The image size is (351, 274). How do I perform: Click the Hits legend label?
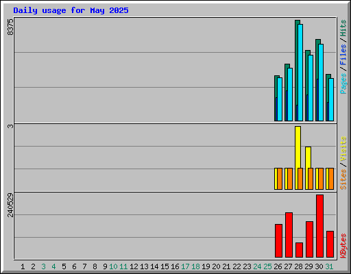tap(343, 28)
